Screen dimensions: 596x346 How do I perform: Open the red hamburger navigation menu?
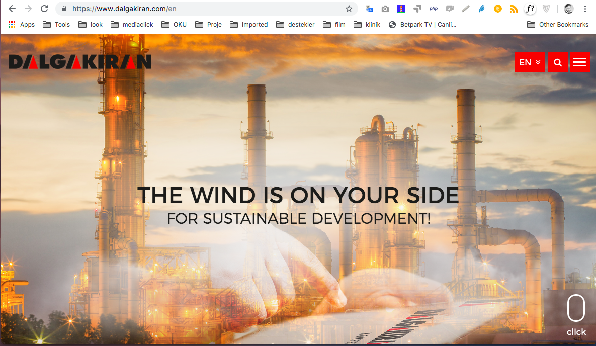pyautogui.click(x=580, y=62)
